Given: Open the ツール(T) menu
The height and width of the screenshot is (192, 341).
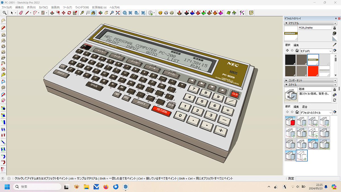Looking at the screenshot, I should coord(67,7).
